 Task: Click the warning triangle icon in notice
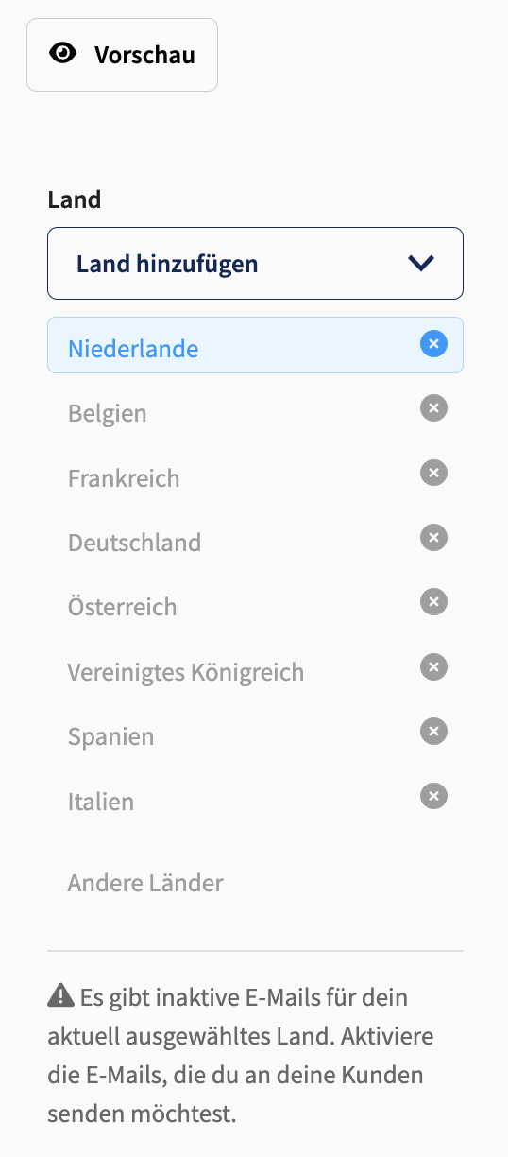(x=60, y=994)
